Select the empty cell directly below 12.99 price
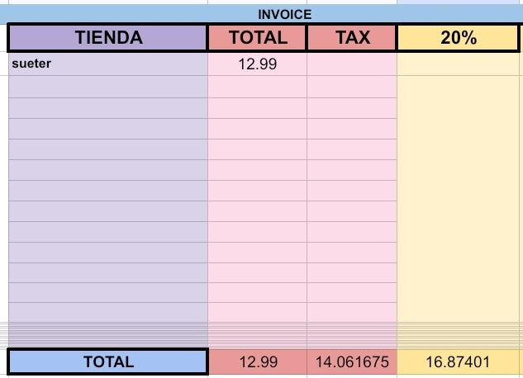The height and width of the screenshot is (378, 523). 258,87
